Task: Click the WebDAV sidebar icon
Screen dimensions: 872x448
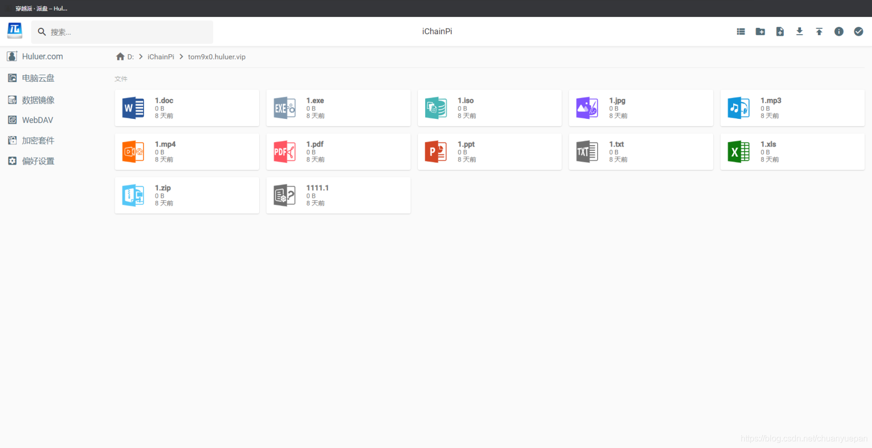Action: point(13,120)
